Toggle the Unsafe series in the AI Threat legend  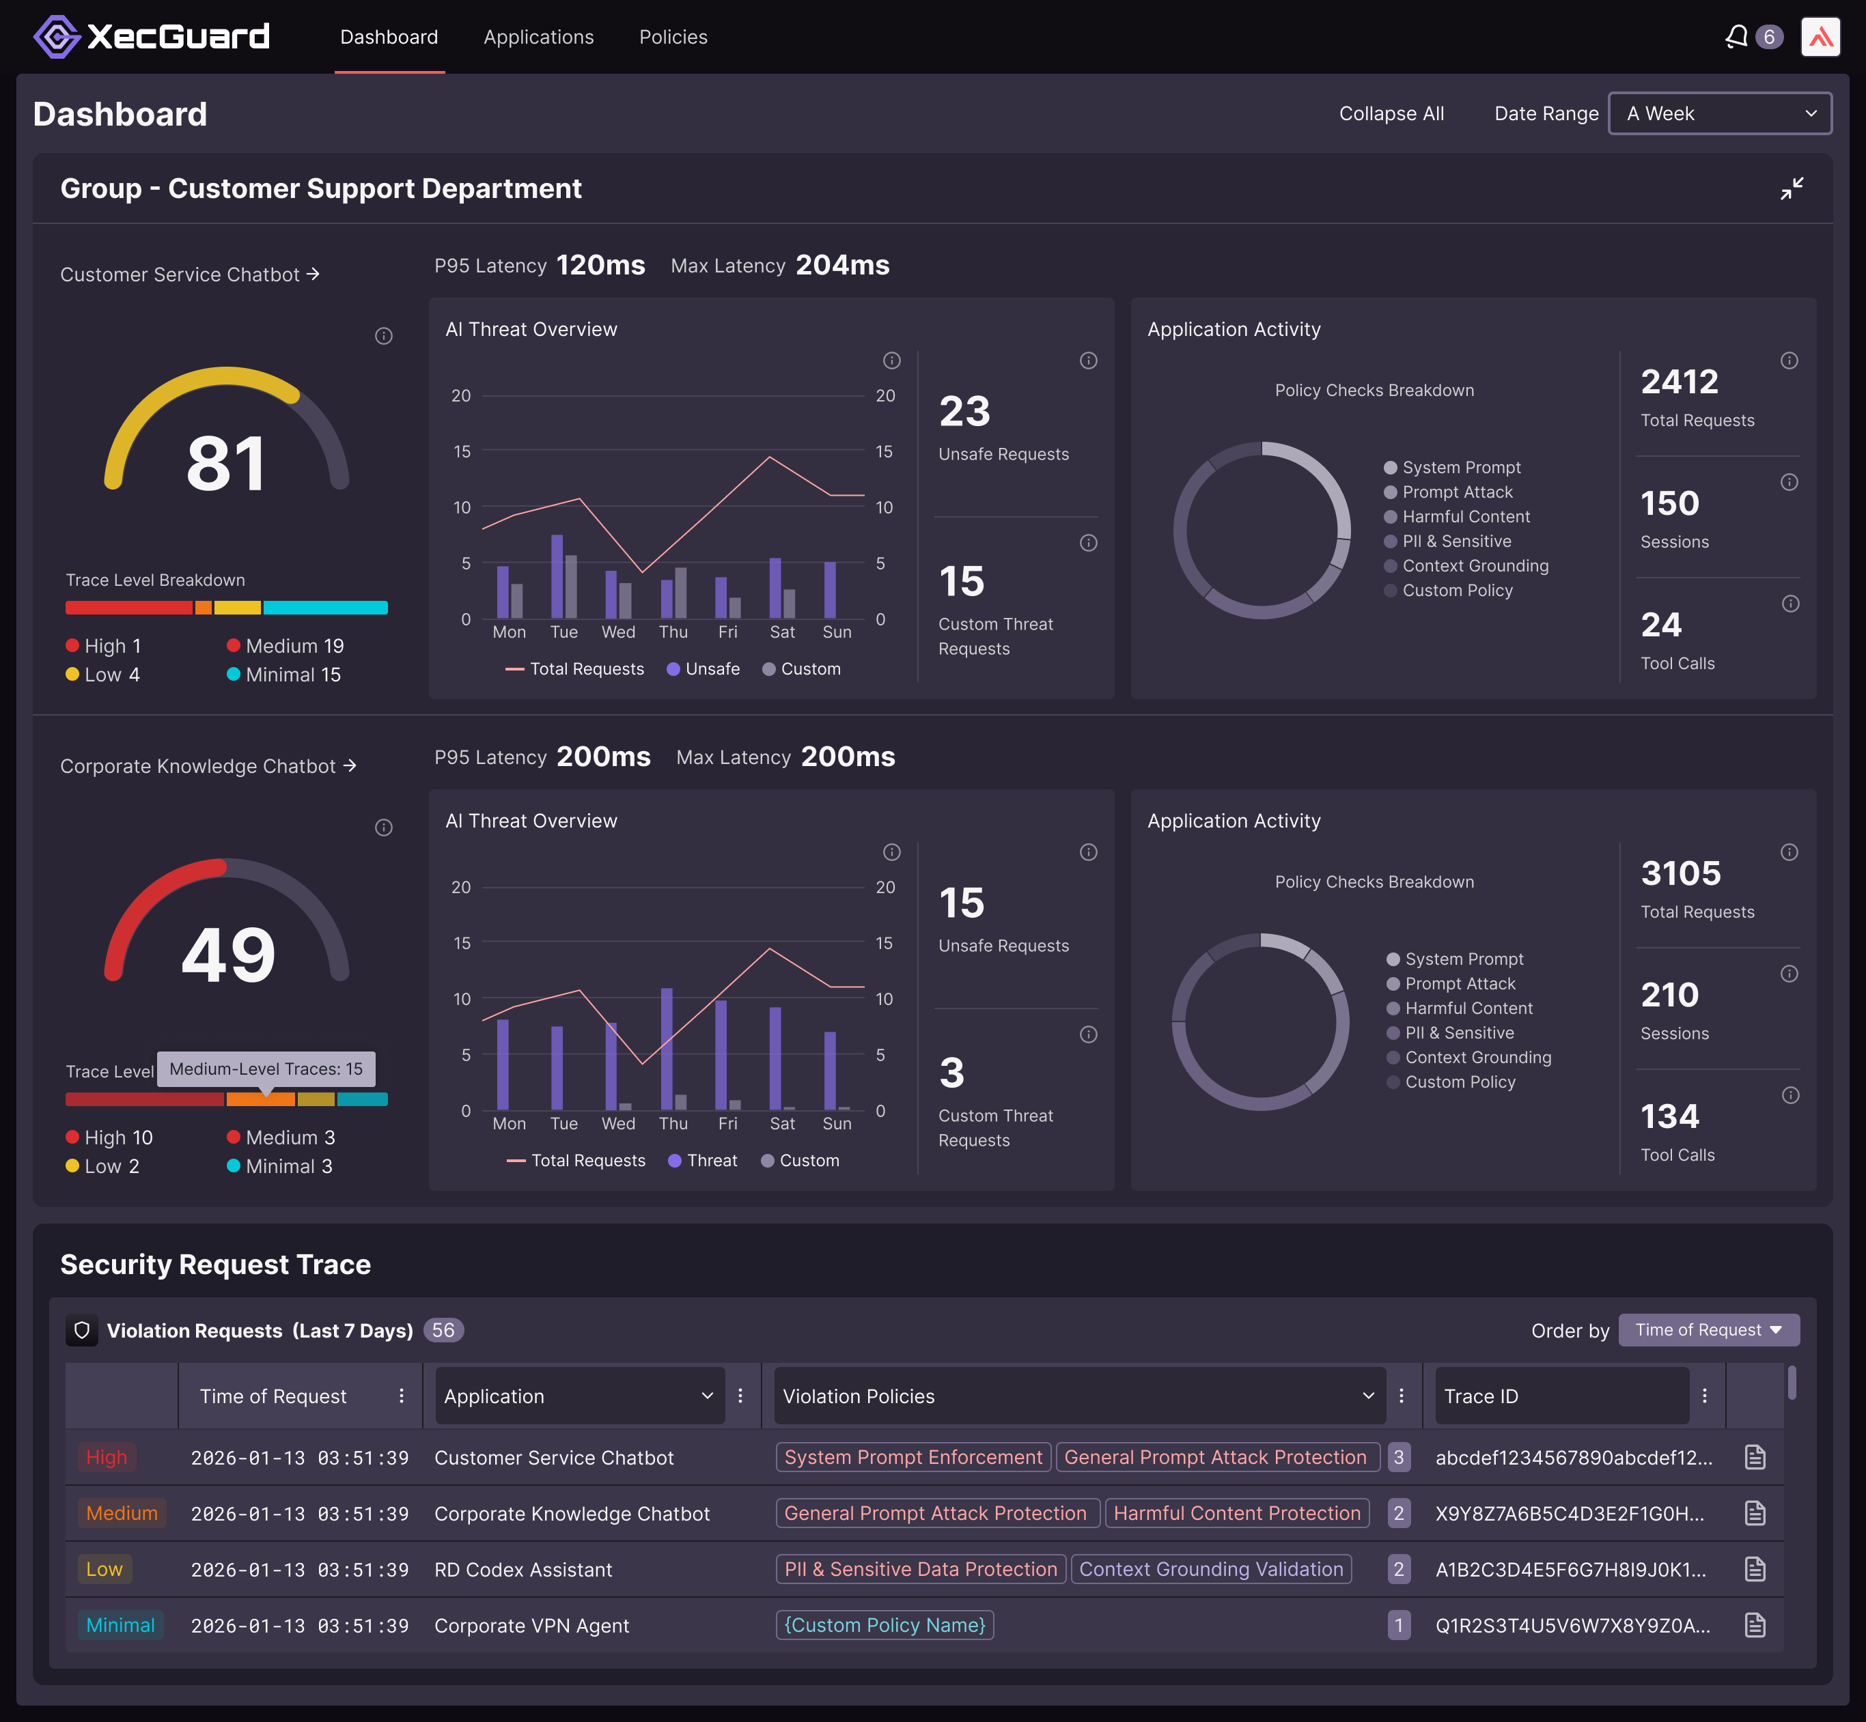click(x=704, y=668)
